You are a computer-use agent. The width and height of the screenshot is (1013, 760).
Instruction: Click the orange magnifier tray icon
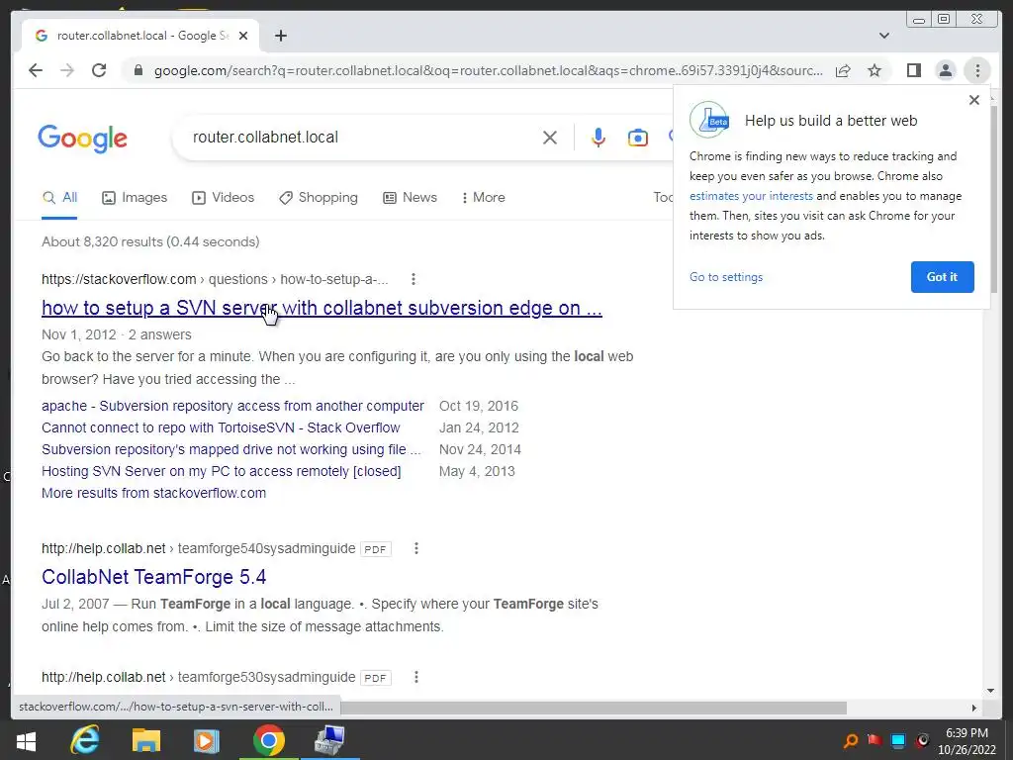[851, 740]
